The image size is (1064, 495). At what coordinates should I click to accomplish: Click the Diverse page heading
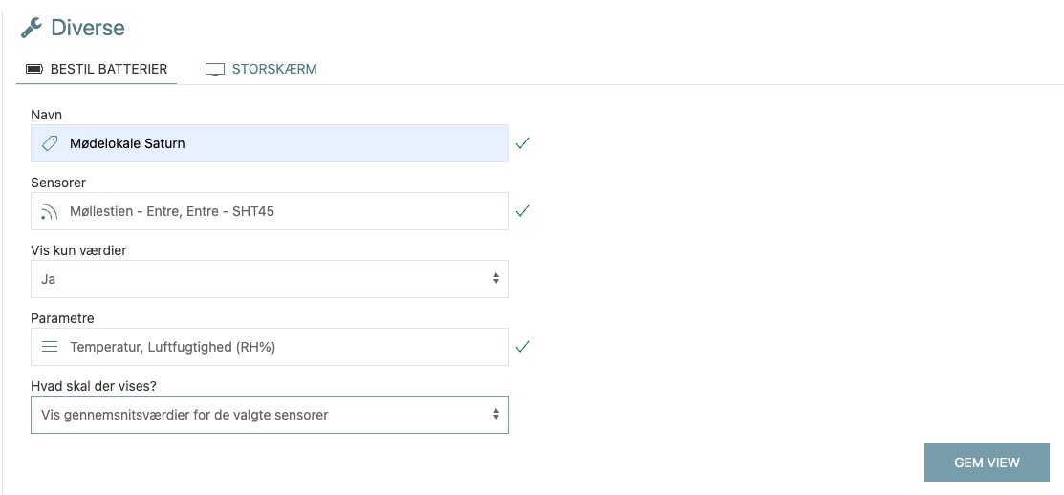87,28
